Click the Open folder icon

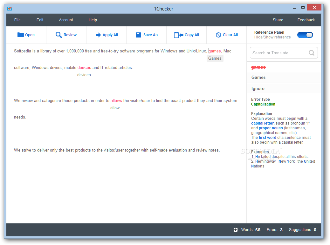click(x=20, y=35)
